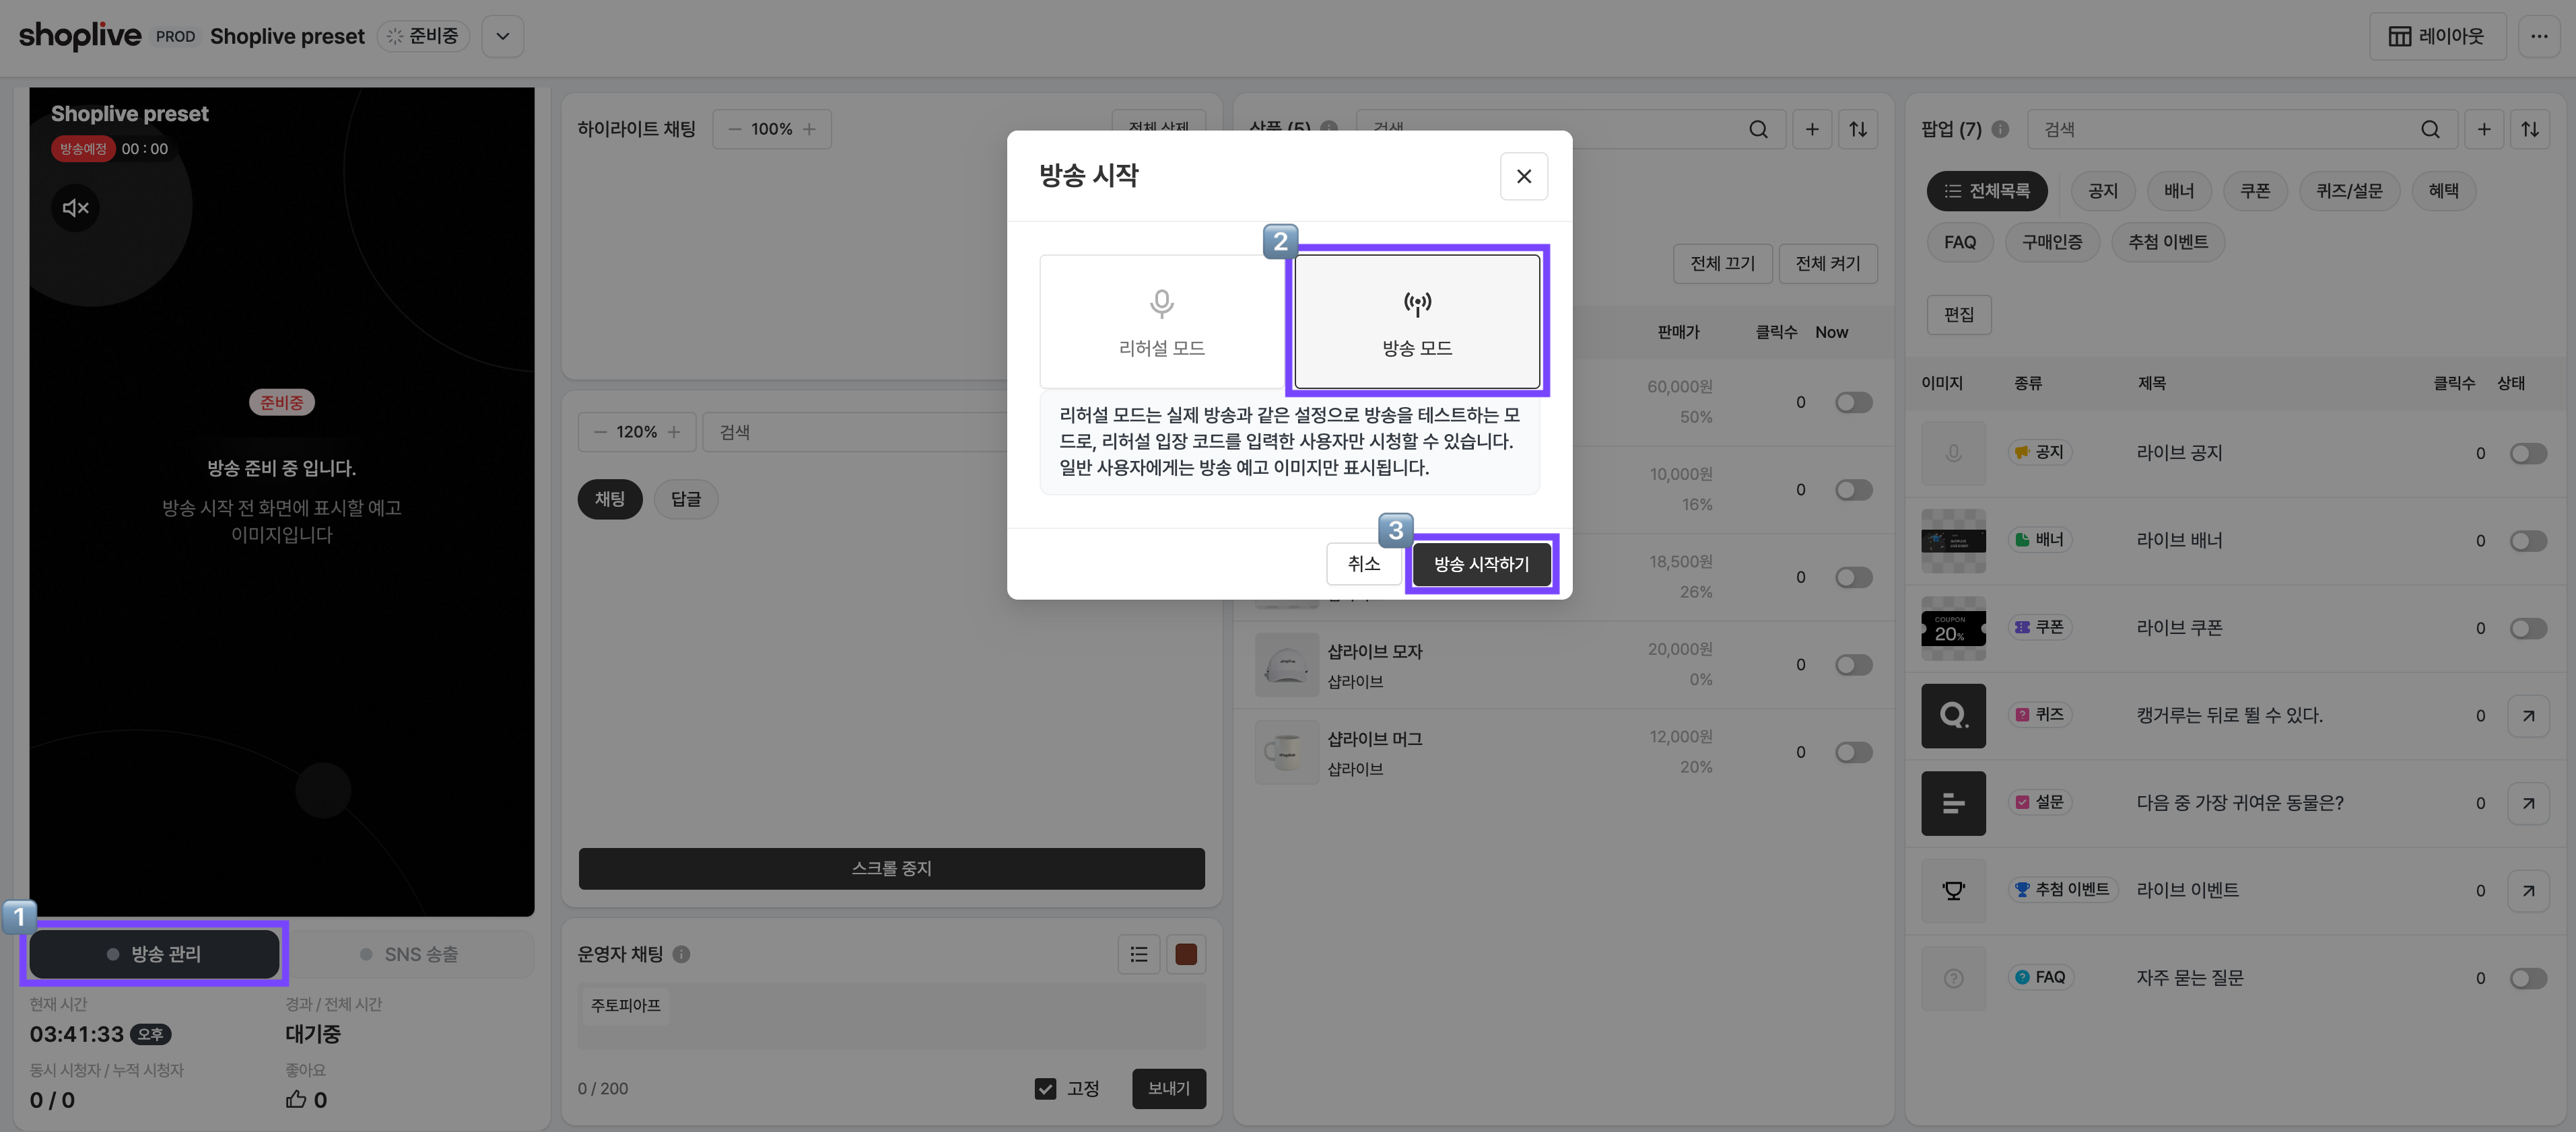2576x1132 pixels.
Task: Click the 편집 button in popup panel
Action: (1958, 314)
